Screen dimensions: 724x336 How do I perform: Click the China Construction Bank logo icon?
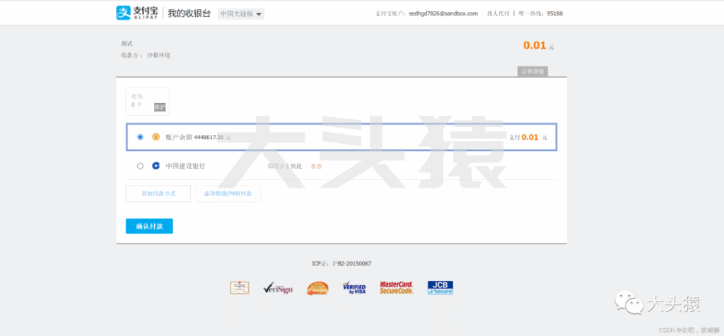156,166
